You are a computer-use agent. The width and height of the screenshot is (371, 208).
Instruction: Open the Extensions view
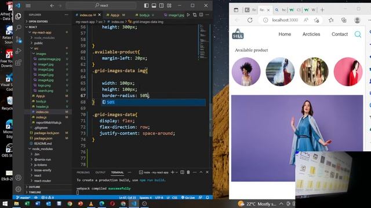tap(19, 62)
